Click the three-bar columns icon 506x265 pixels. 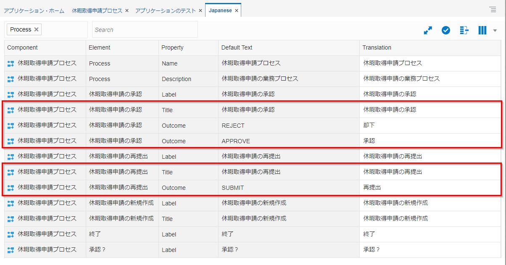point(482,30)
